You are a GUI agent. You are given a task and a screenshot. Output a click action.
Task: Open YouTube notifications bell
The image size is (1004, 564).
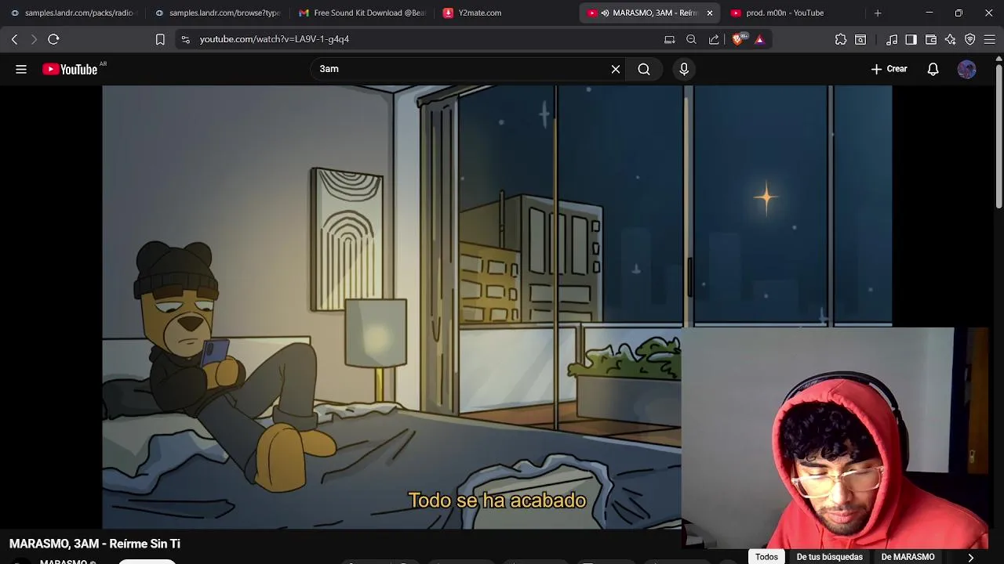point(933,69)
